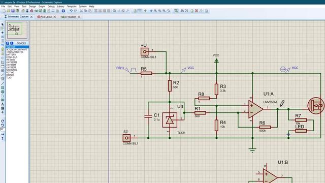Select the 2D Box drawing tool

3,88
